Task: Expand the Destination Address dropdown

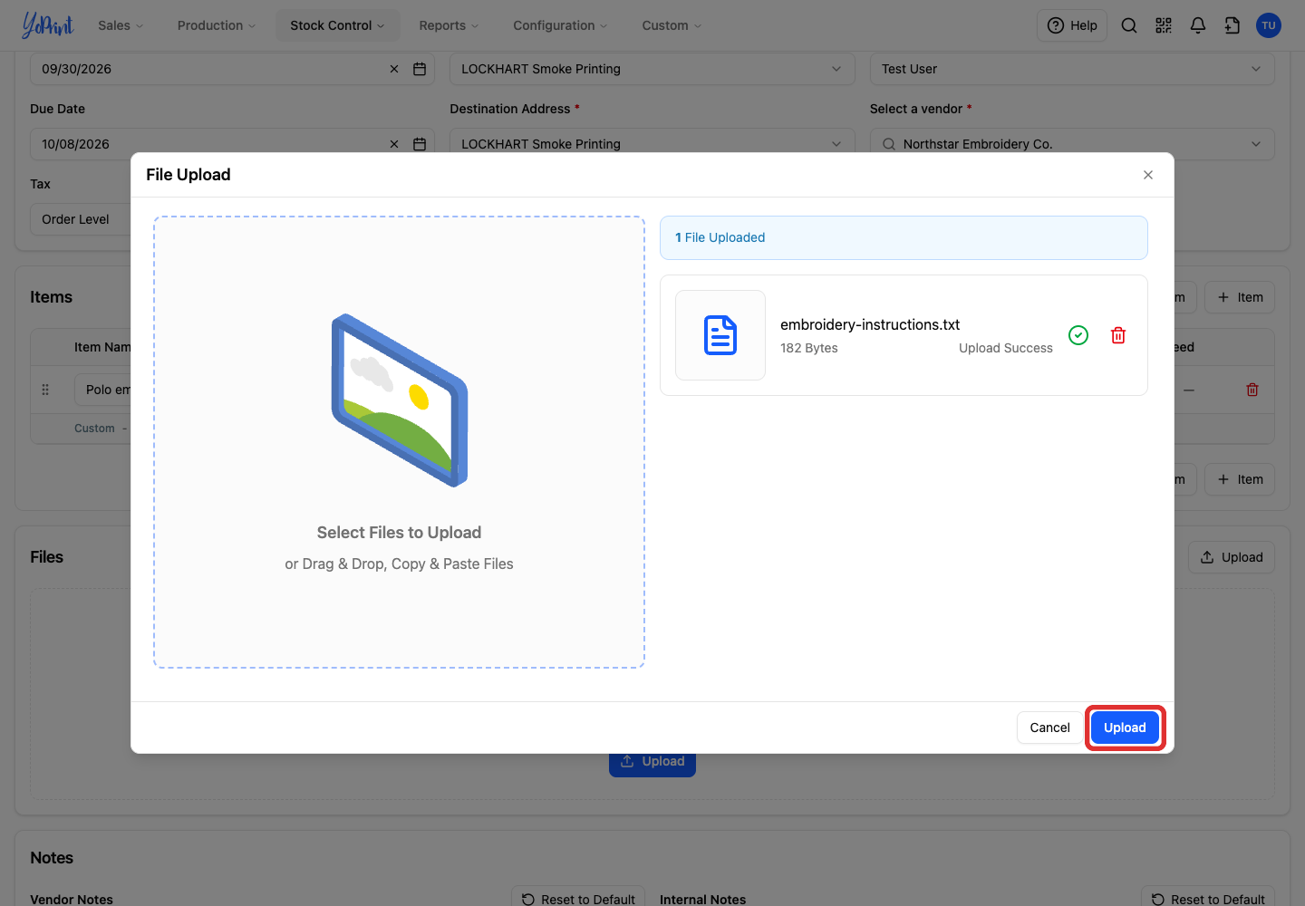Action: click(652, 144)
